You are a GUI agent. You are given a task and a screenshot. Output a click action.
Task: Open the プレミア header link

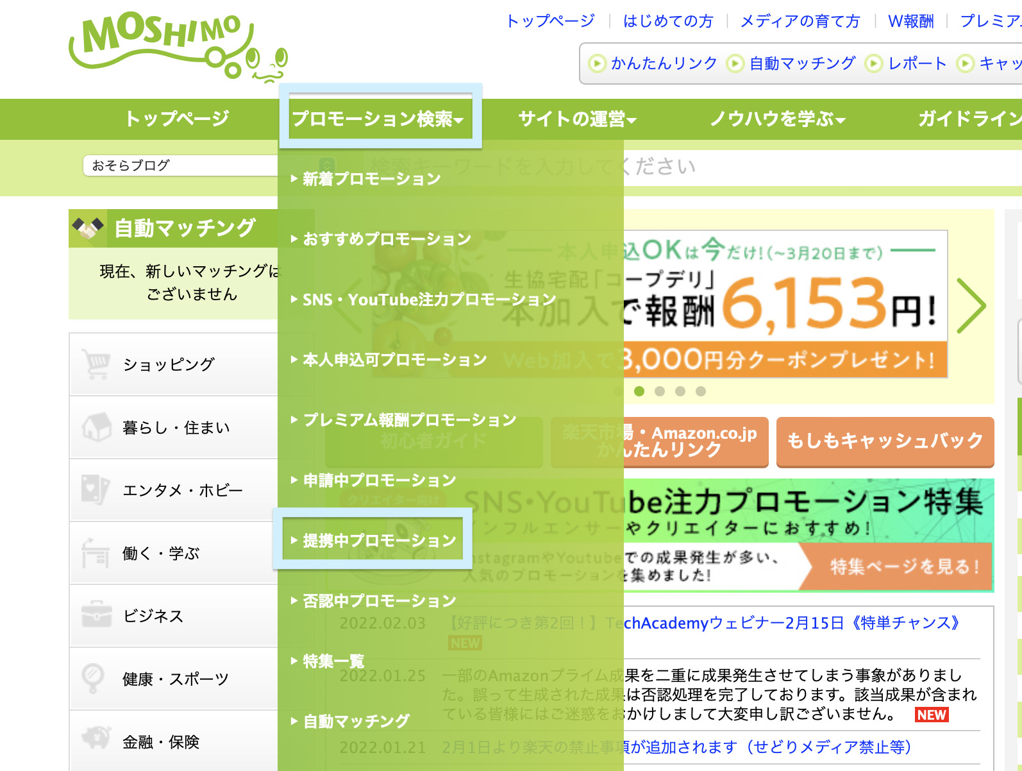(991, 21)
